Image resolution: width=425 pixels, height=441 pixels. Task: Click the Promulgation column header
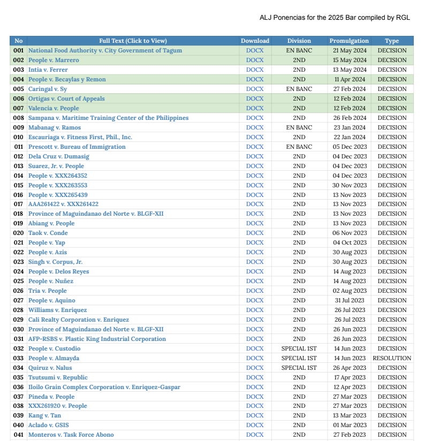pyautogui.click(x=349, y=41)
